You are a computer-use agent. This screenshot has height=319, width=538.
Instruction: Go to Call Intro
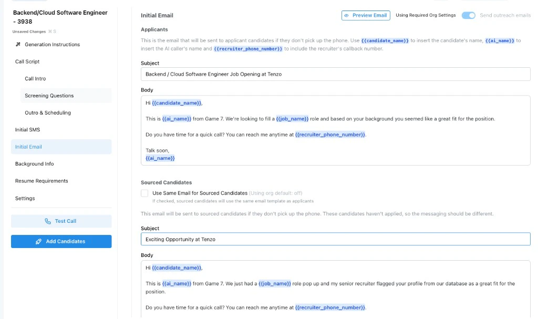tap(35, 79)
